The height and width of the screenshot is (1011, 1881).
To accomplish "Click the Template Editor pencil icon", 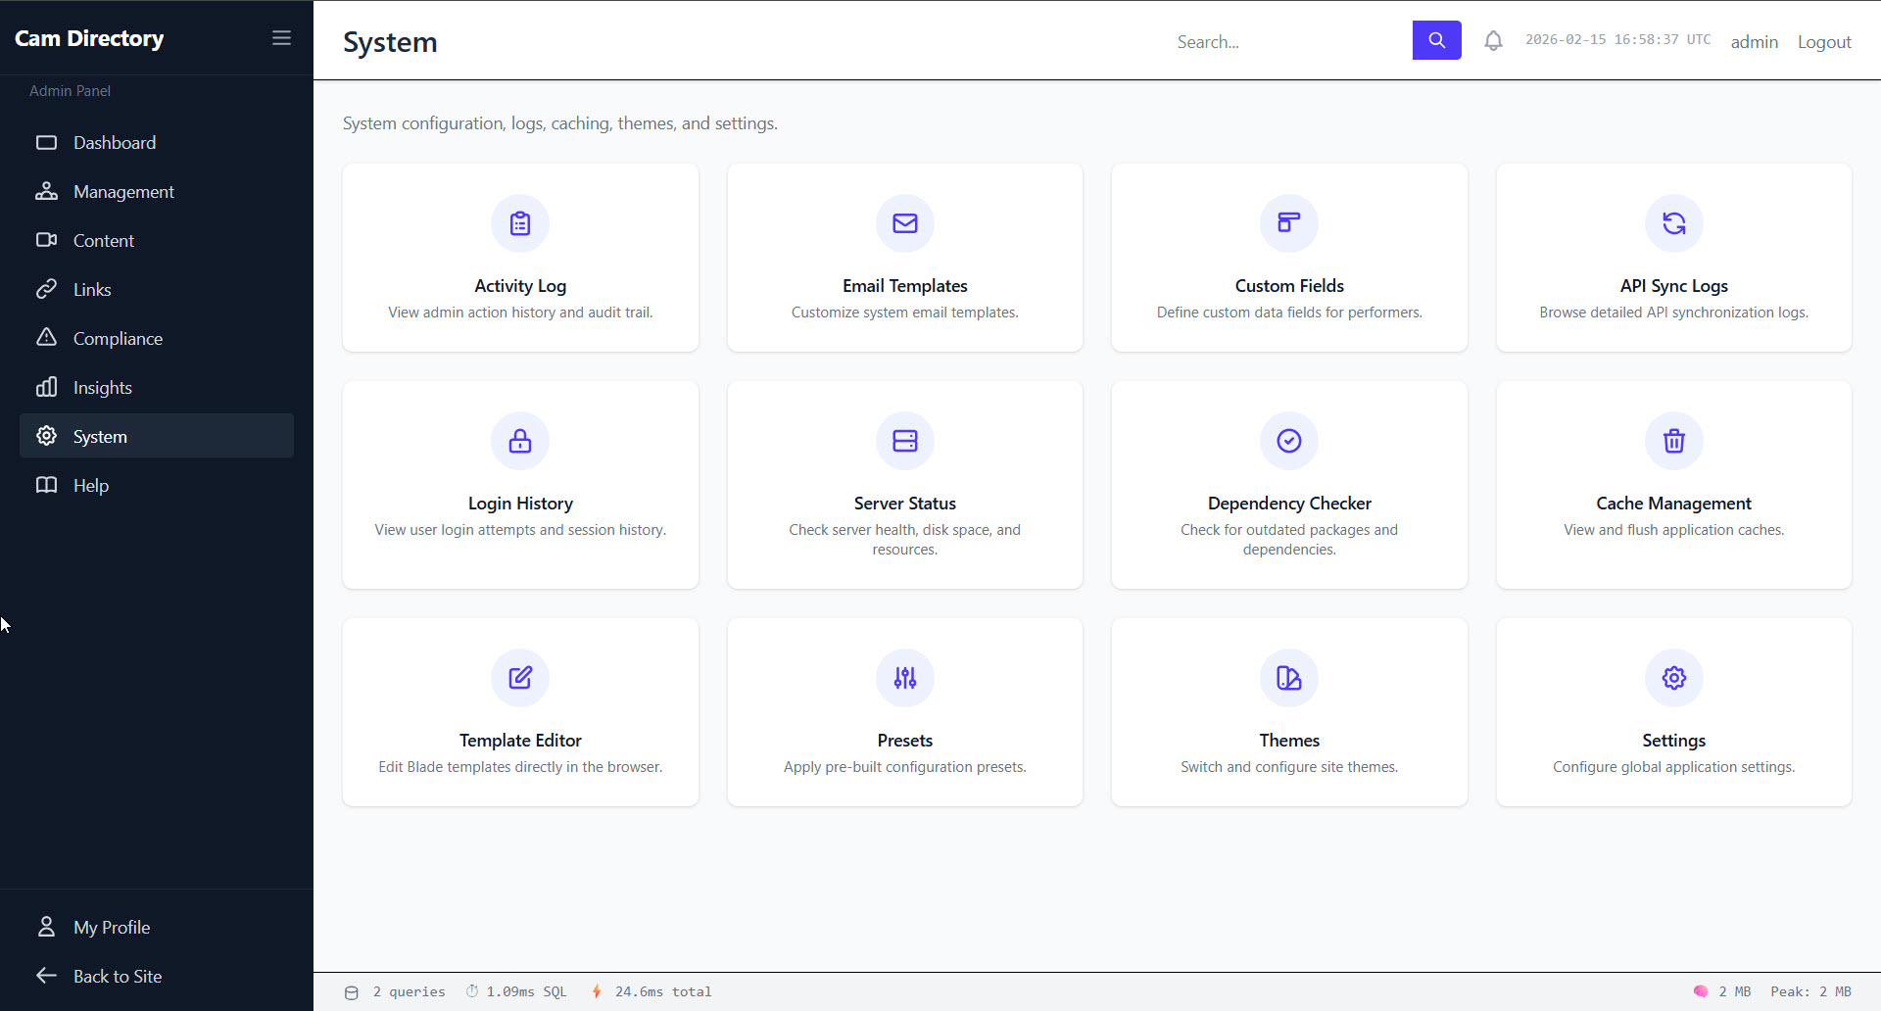I will [520, 678].
